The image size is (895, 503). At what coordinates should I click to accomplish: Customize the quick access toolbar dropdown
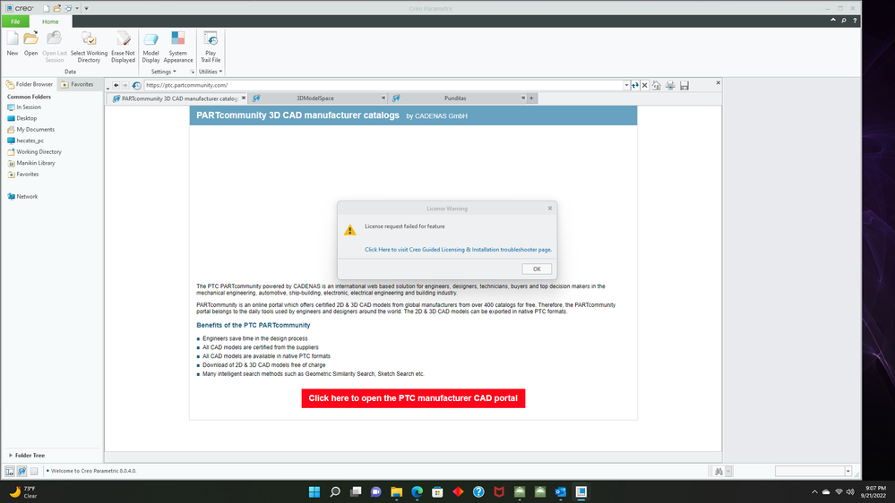(87, 9)
